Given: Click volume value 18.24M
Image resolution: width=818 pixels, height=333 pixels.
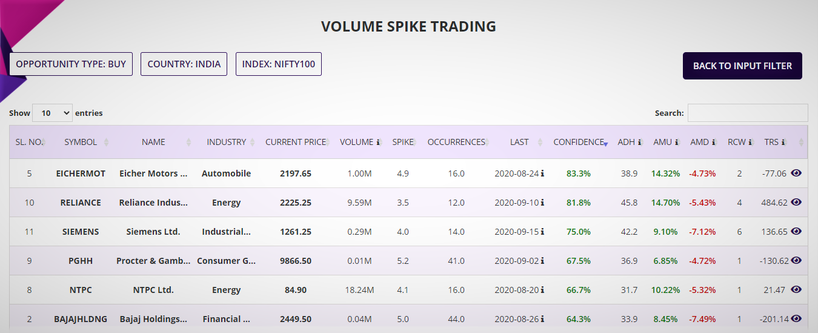Looking at the screenshot, I should pos(359,290).
